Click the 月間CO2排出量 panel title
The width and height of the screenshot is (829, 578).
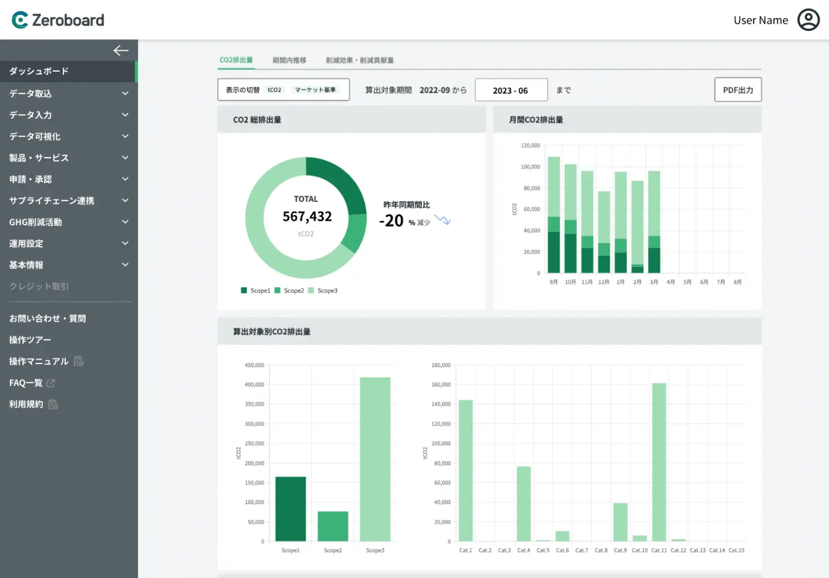(536, 120)
